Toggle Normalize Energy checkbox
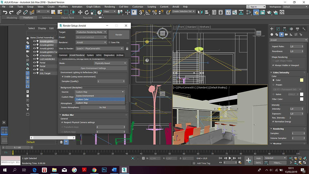The height and width of the screenshot is (174, 309). pos(273,122)
